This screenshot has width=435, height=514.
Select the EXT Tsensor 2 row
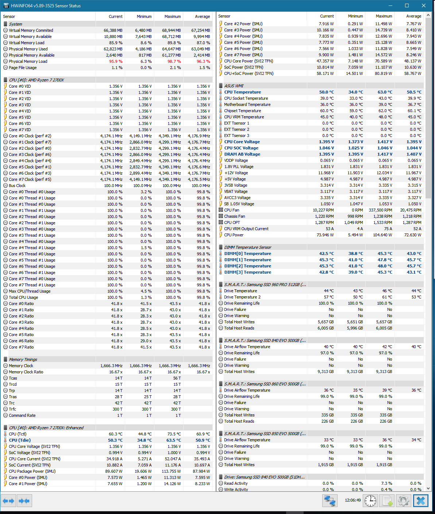tap(321, 129)
